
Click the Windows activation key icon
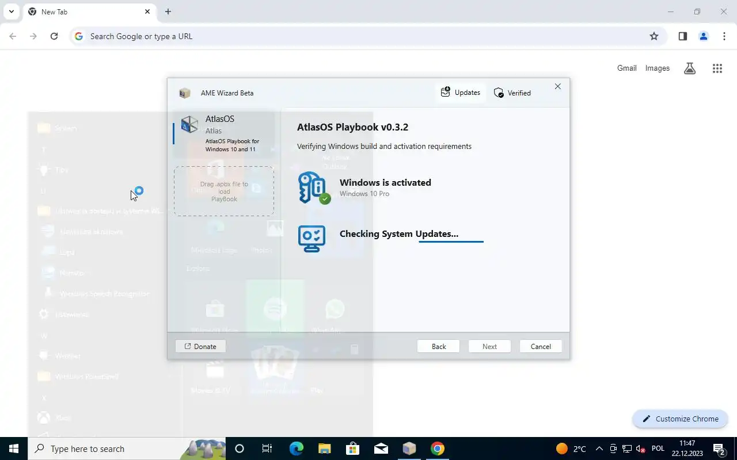(x=314, y=187)
